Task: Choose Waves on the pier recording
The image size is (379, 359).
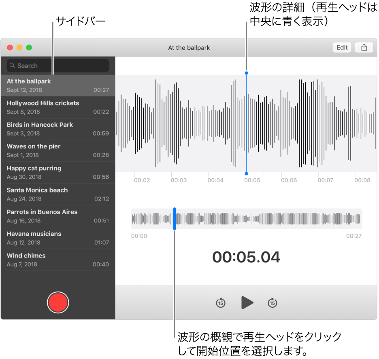Action: [x=58, y=151]
